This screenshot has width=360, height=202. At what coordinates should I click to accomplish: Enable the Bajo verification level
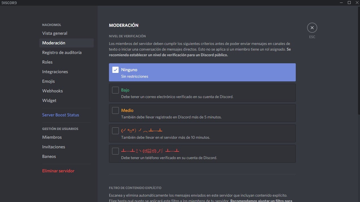115,90
